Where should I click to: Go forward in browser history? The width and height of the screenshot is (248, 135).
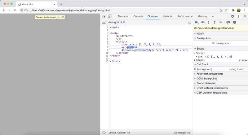click(9, 10)
